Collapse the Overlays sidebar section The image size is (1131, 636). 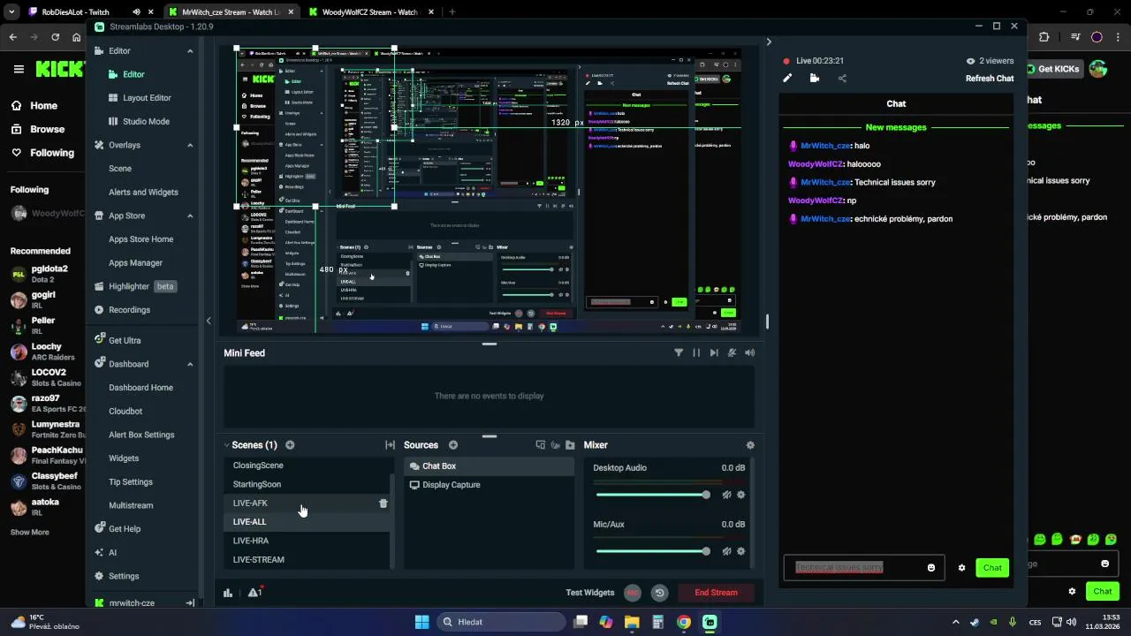pyautogui.click(x=190, y=145)
